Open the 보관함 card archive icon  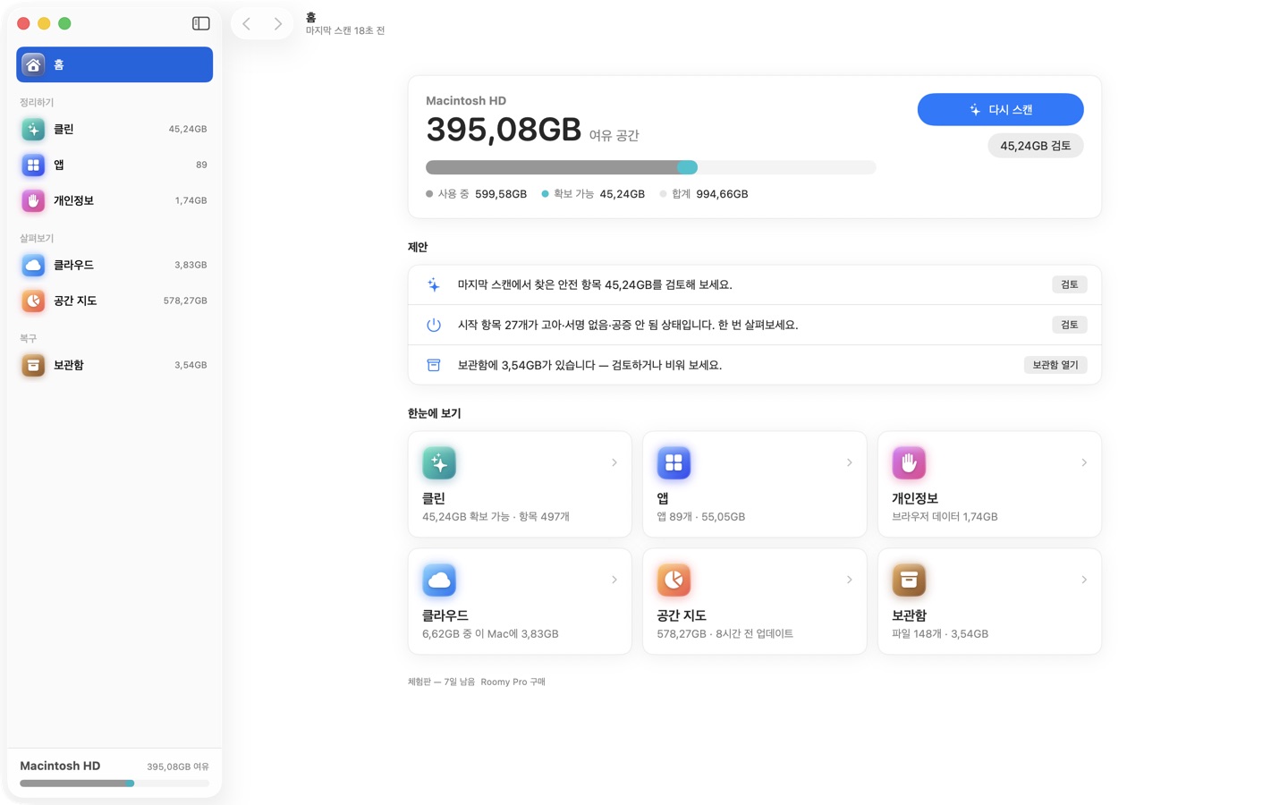click(x=909, y=580)
